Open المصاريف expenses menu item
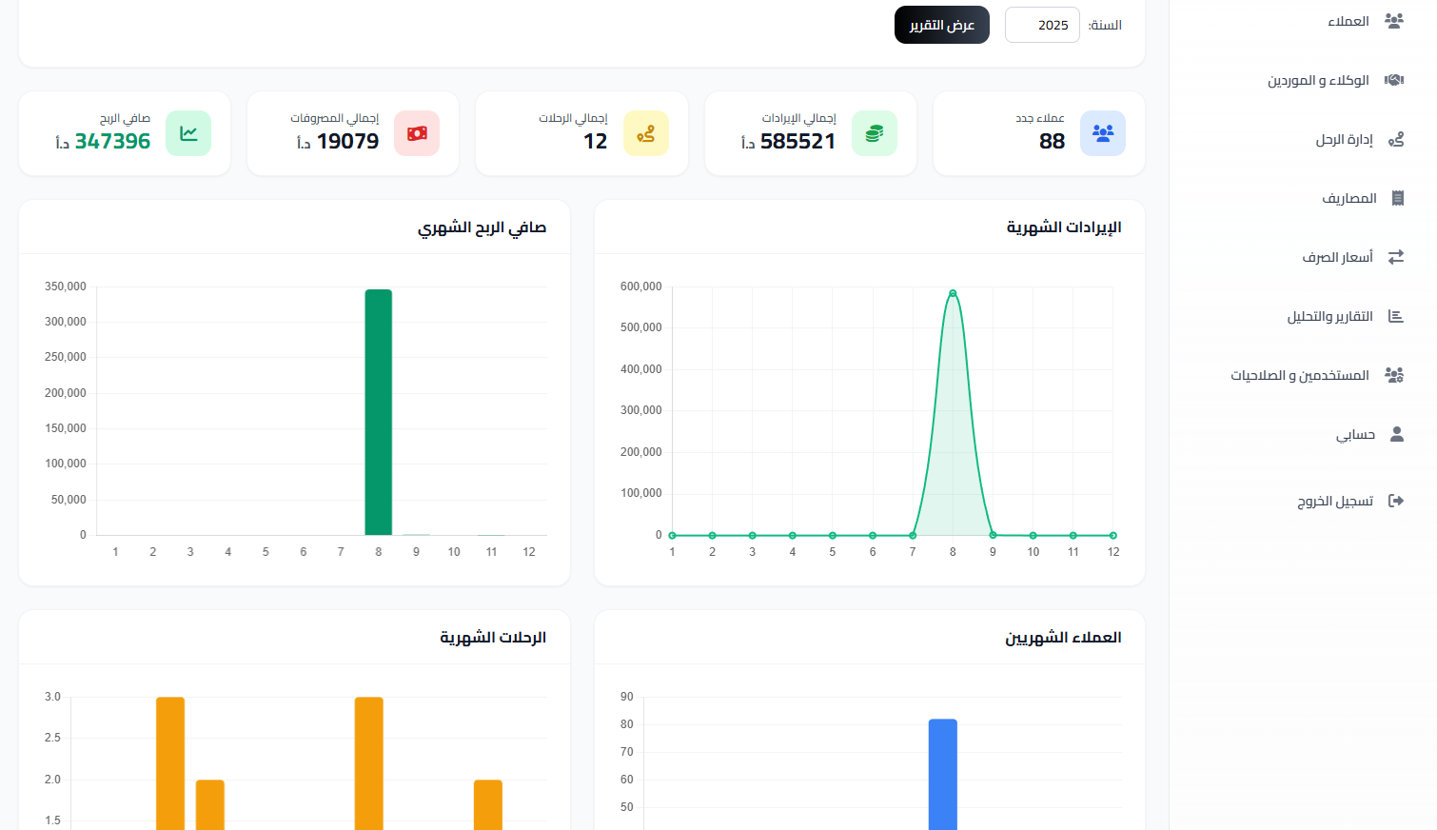The height and width of the screenshot is (830, 1437). tap(1348, 198)
